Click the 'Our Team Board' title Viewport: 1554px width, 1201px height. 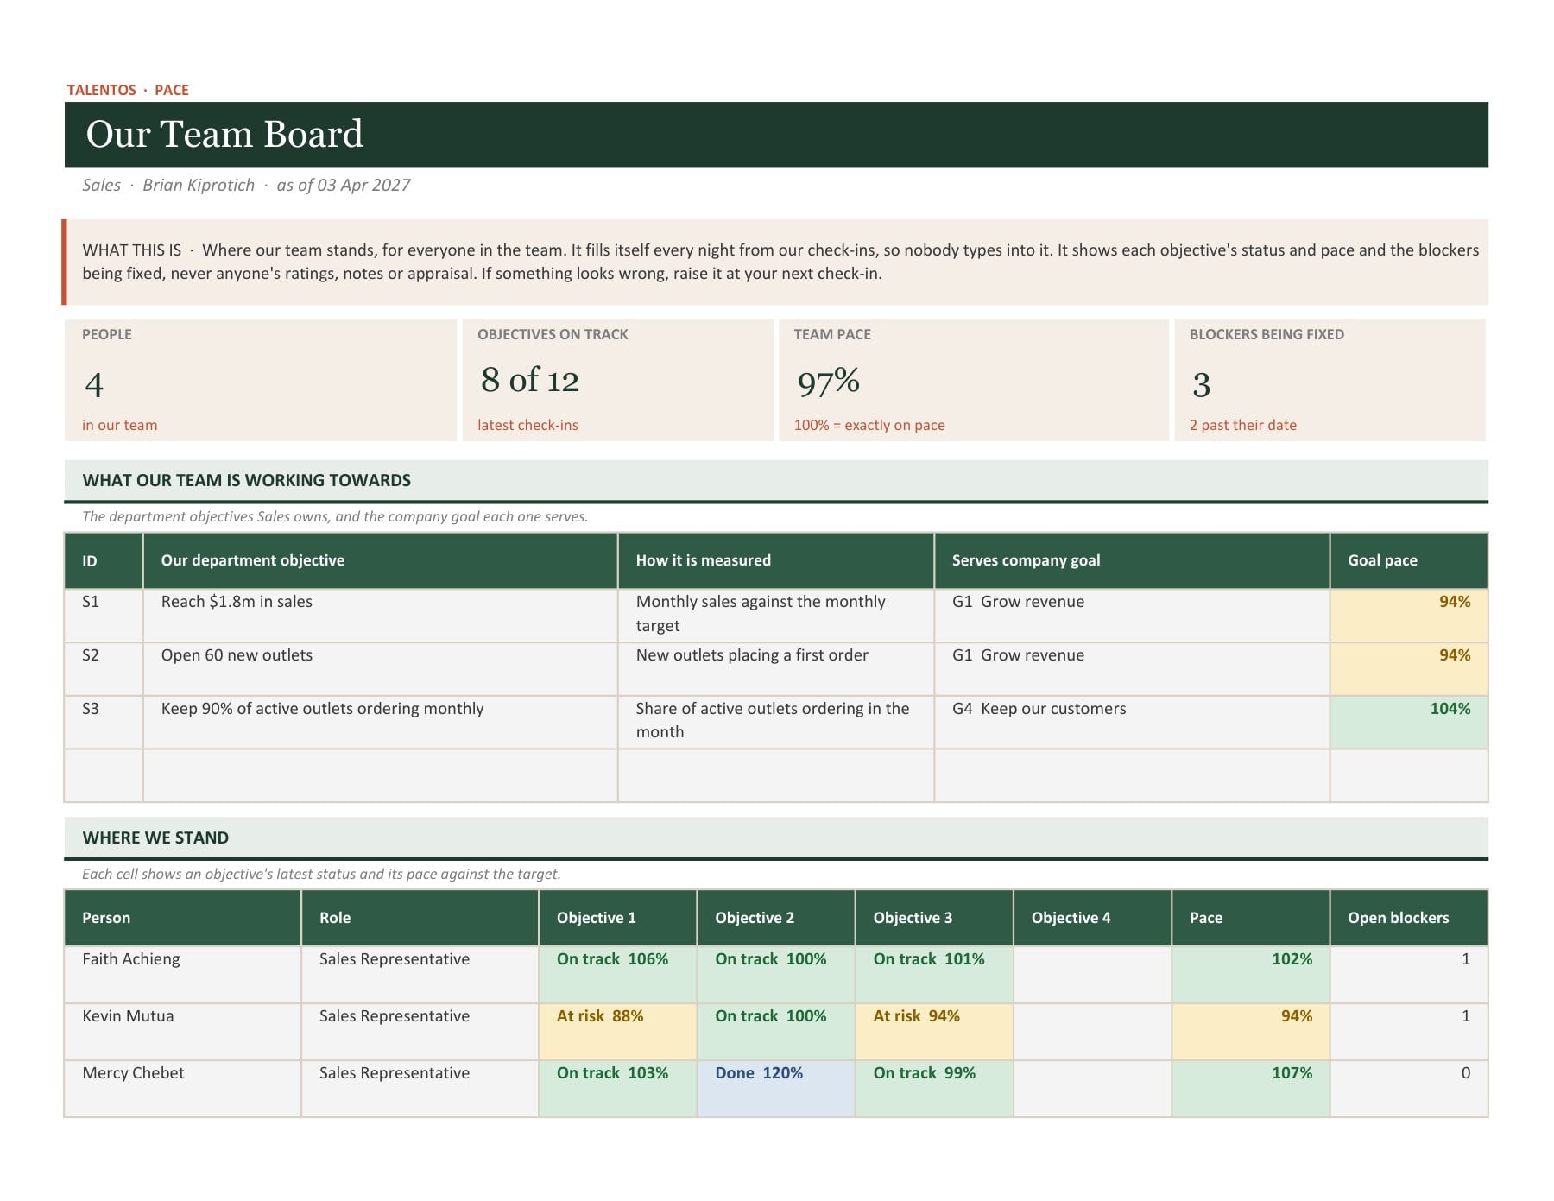[224, 134]
